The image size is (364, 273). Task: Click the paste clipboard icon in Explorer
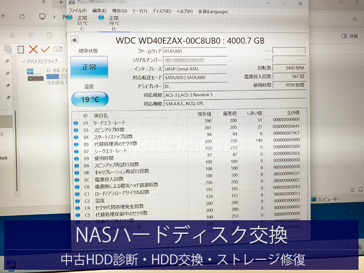(20, 49)
